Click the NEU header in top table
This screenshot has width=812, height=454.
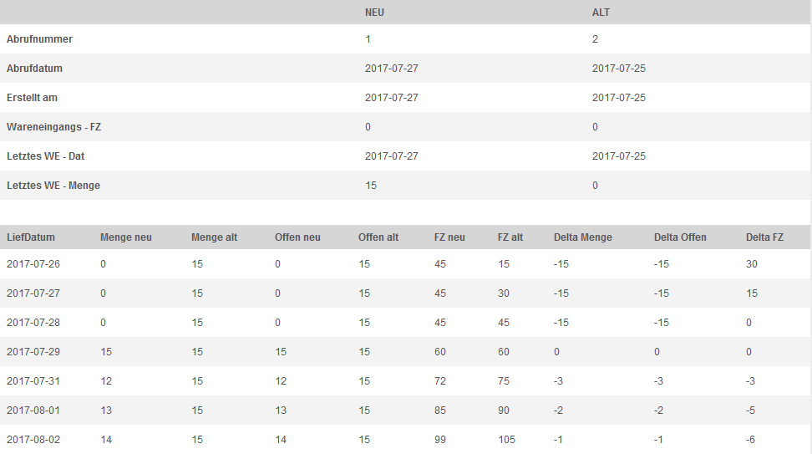pos(374,13)
